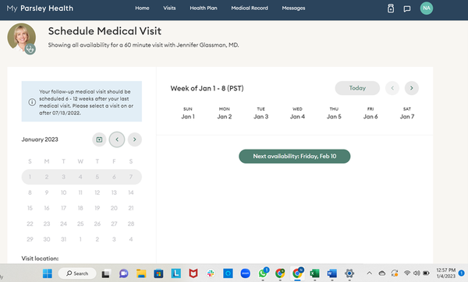Select January 31 in the mini calendar
The width and height of the screenshot is (468, 282).
pos(64,239)
